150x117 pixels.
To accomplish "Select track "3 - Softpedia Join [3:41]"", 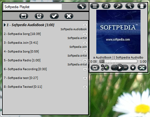I will coord(21,43).
